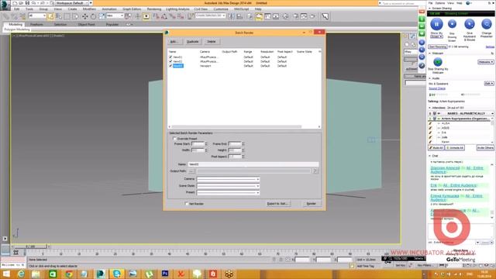496x279 pixels.
Task: Click the 3ds Max application logo
Action: pyautogui.click(x=5, y=5)
